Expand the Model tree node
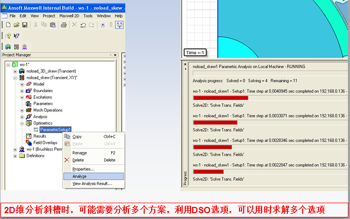Viewport: 350px width, 219px height. [22, 84]
